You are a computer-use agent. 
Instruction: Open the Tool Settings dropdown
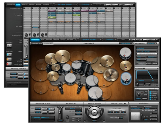(126, 43)
